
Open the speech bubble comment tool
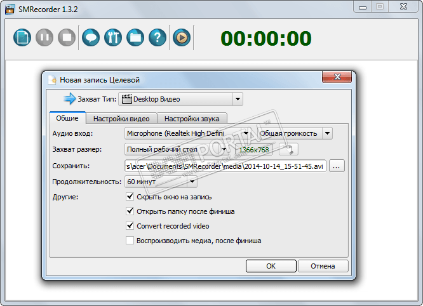pos(91,37)
